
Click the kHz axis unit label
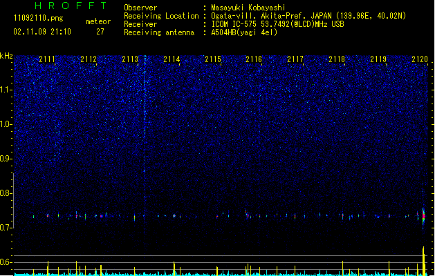coord(6,56)
